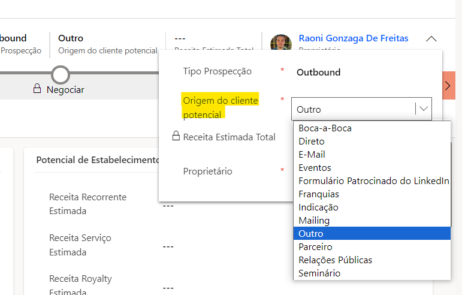The image size is (462, 295).
Task: Select Formulário Patrocinado do LinkedIn option
Action: [x=373, y=181]
